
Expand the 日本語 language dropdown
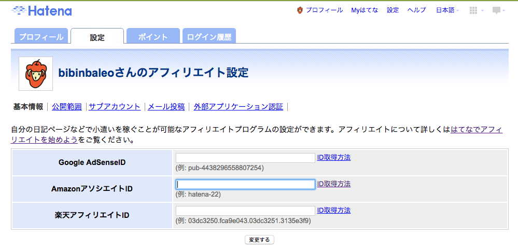pos(447,10)
